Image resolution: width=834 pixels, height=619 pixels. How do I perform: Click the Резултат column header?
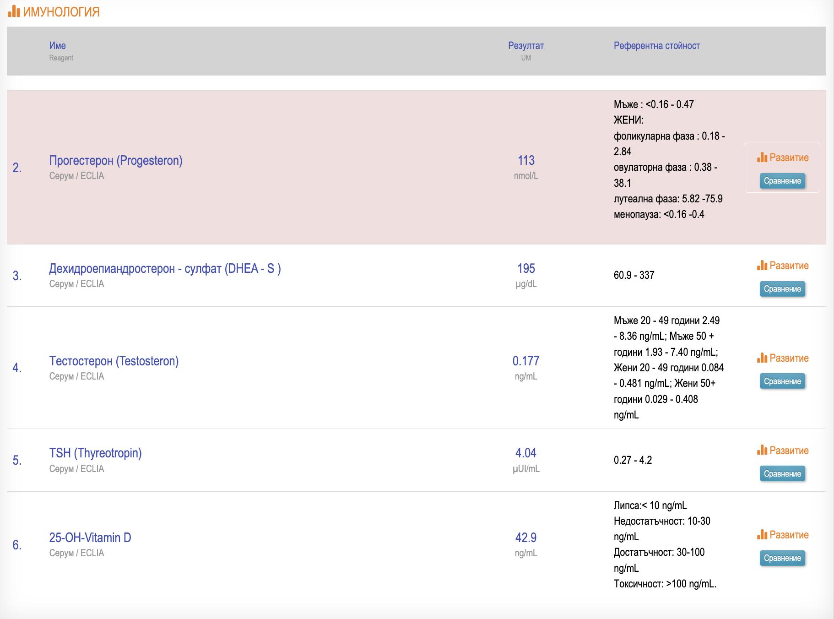(526, 46)
